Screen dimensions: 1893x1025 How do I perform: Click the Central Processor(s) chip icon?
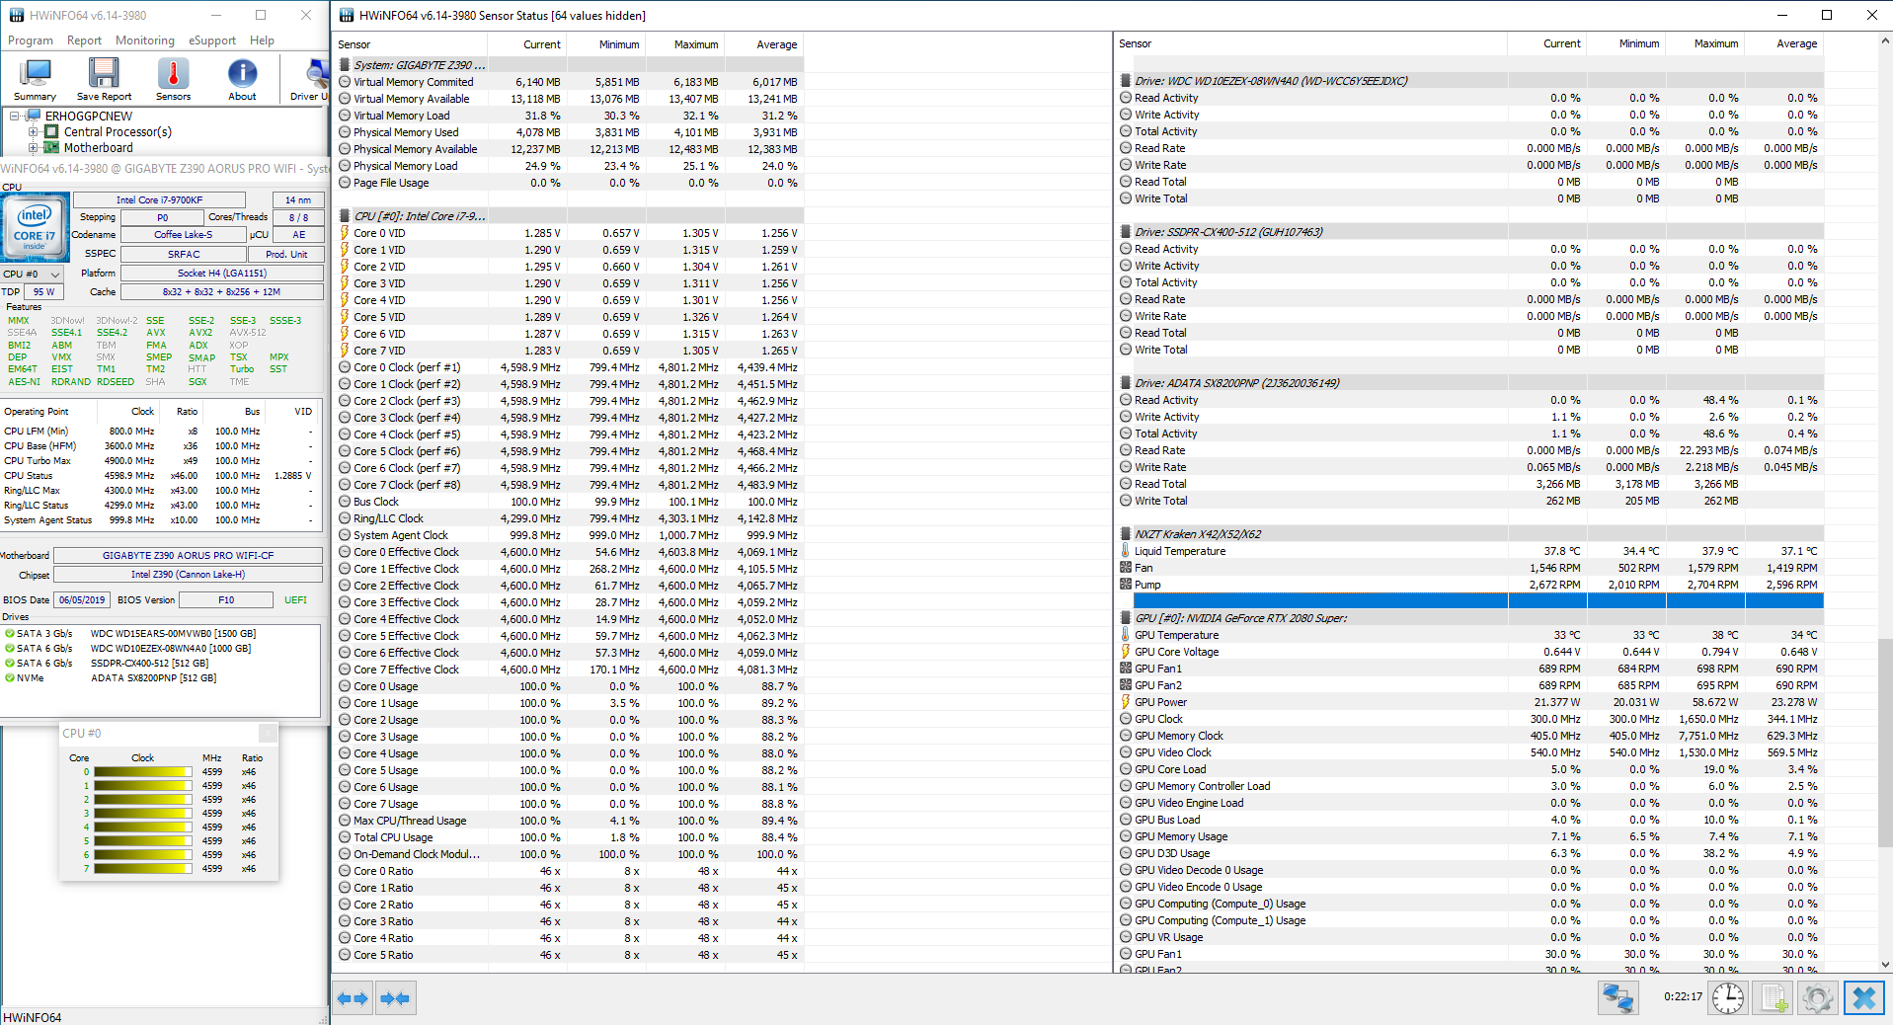(x=53, y=131)
